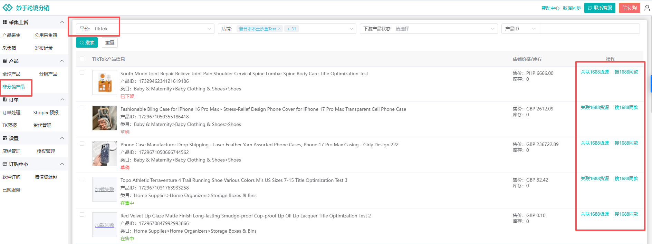
Task: Click the 设置 section icon
Action: [x=5, y=138]
